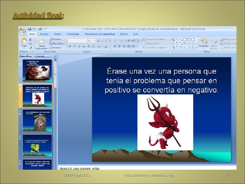The image size is (245, 184).
Task: Toggle Justify text alignment
Action: tap(129, 46)
